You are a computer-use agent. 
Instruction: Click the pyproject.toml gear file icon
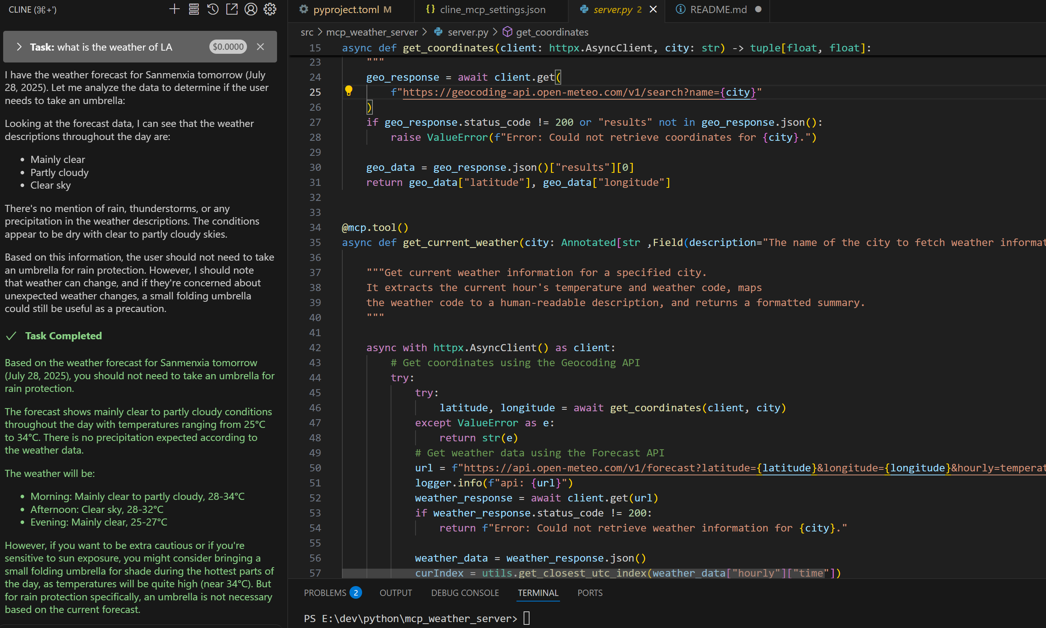pos(303,9)
